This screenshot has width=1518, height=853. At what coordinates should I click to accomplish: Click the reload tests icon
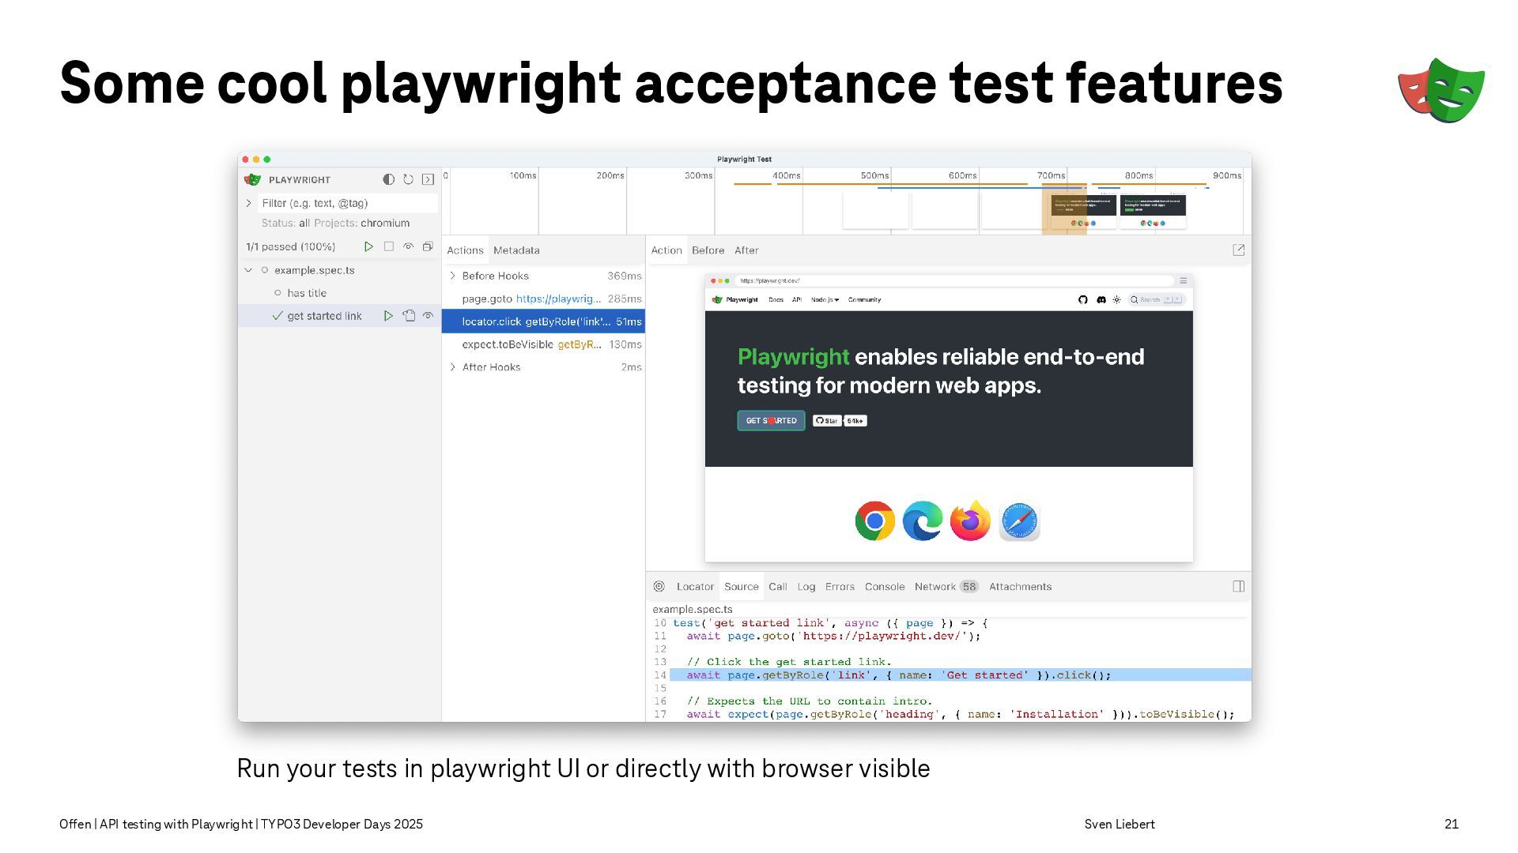(x=408, y=179)
